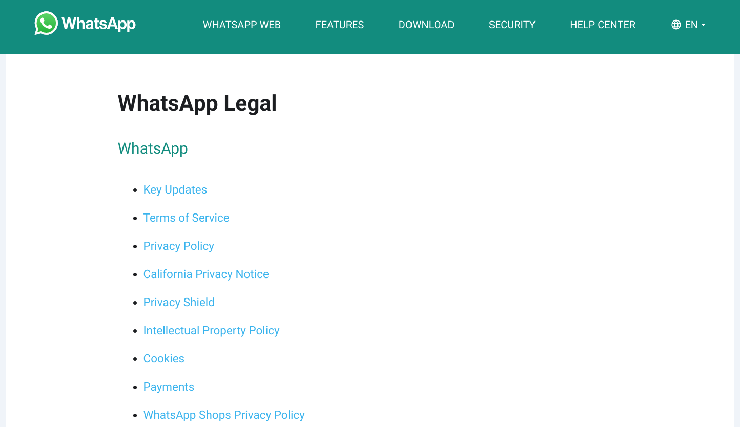Open the EN language dropdown arrow
Viewport: 740px width, 427px height.
(703, 25)
